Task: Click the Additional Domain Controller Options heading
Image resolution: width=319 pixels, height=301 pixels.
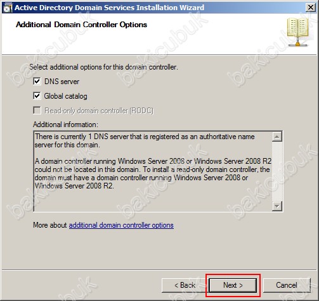Action: [x=81, y=25]
